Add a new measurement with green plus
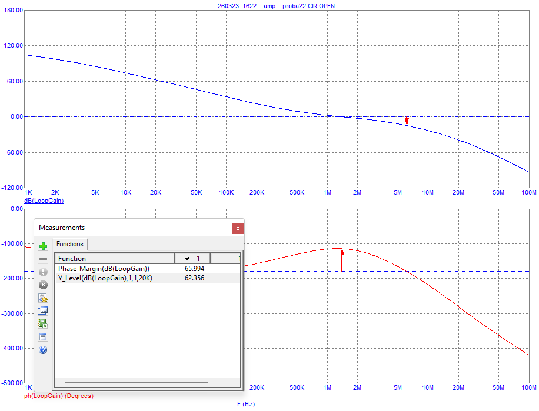This screenshot has width=539, height=411. click(x=43, y=246)
